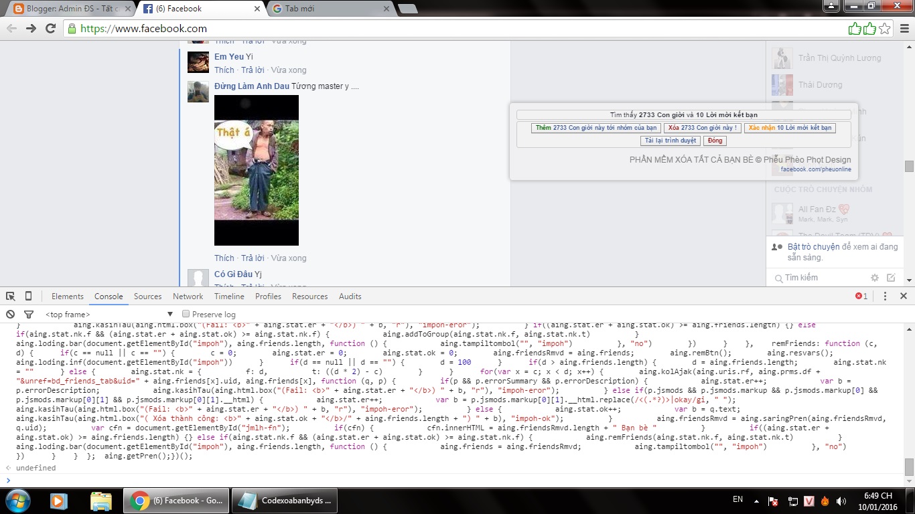Click the orange flame tray icon
The height and width of the screenshot is (514, 915).
coord(825,501)
